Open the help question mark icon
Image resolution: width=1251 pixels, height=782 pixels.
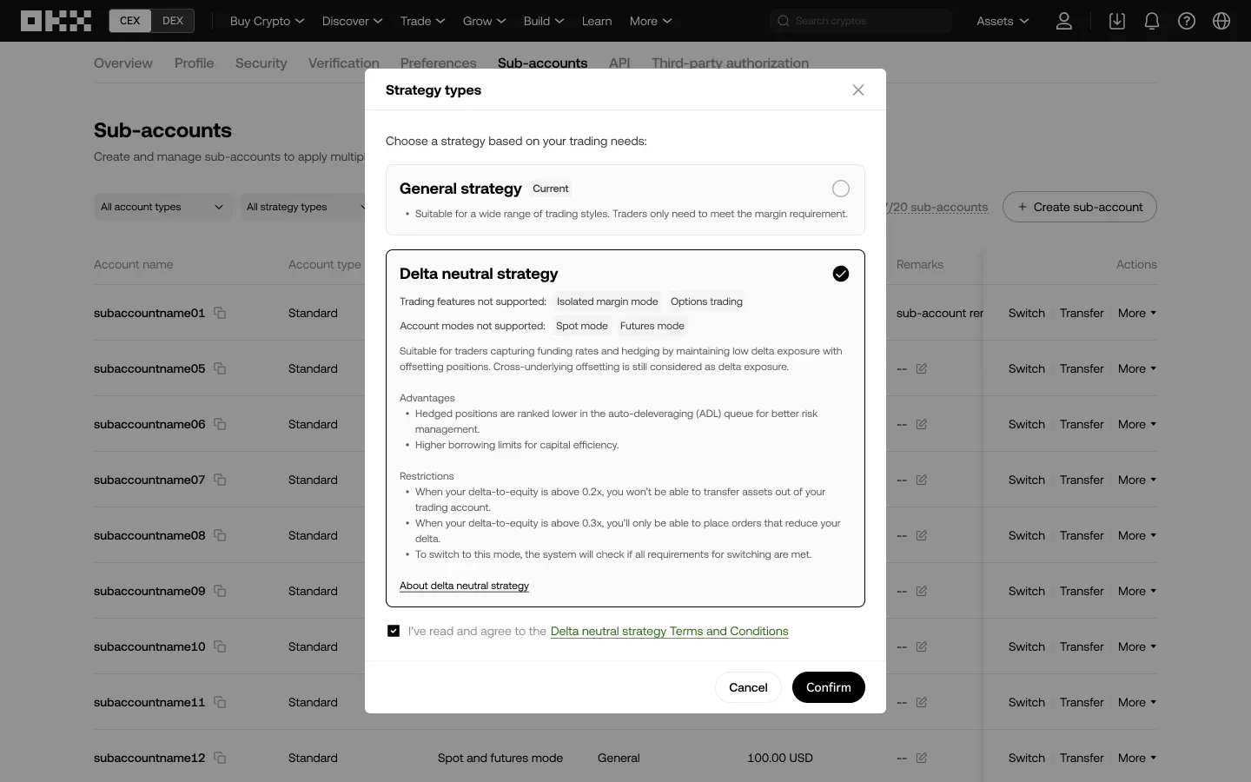[1187, 21]
